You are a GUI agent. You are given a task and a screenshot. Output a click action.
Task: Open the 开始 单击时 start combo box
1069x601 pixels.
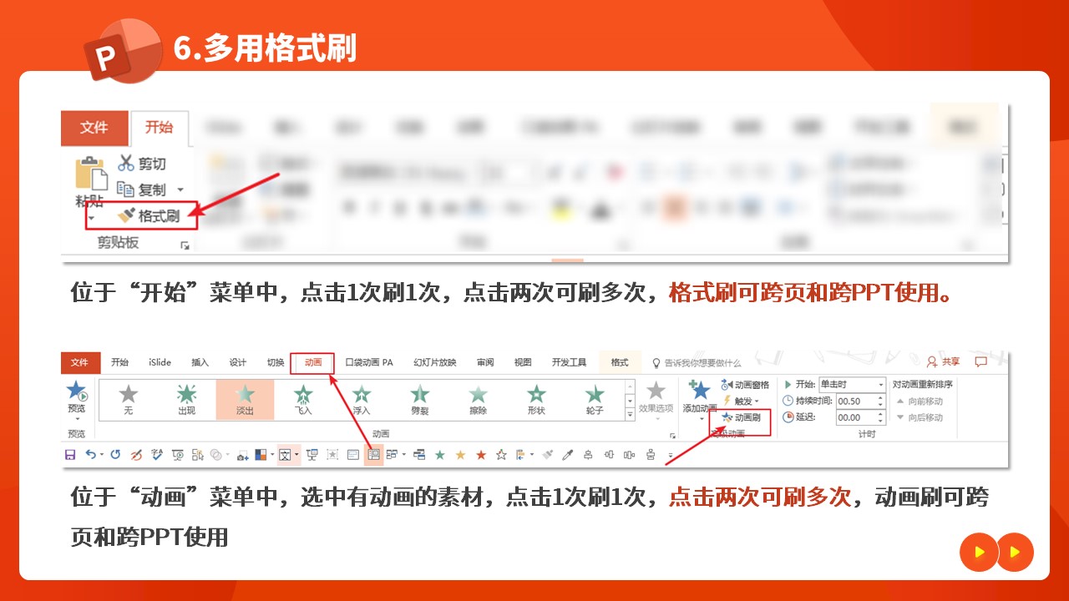[852, 385]
